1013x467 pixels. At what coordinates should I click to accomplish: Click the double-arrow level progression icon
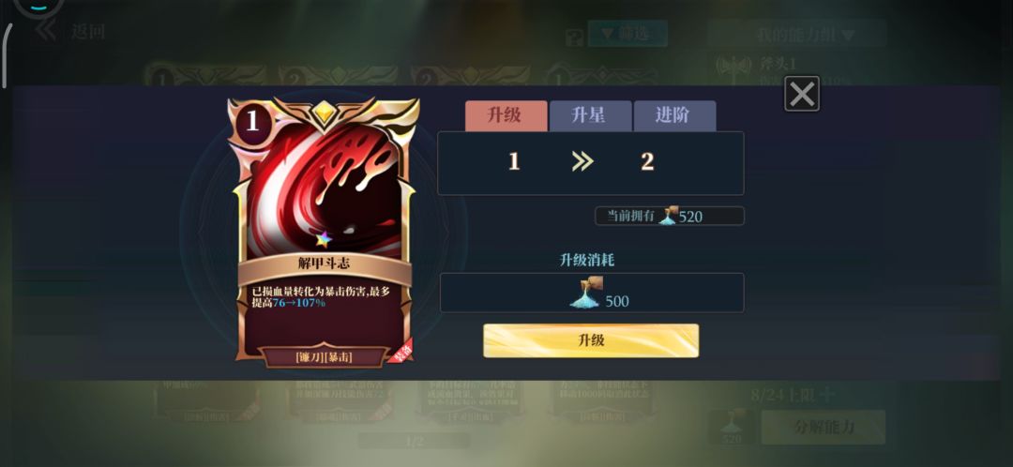pyautogui.click(x=582, y=161)
